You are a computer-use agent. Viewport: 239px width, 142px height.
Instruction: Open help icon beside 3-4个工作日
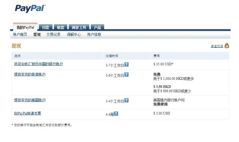coord(126,100)
